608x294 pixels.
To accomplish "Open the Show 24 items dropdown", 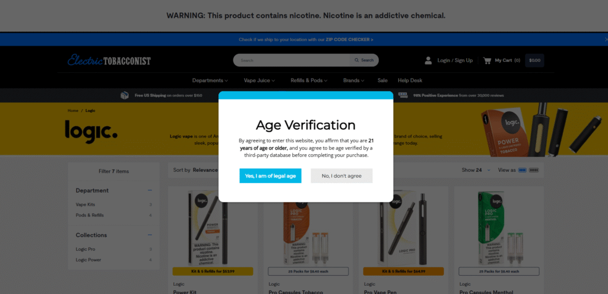I will tap(476, 170).
